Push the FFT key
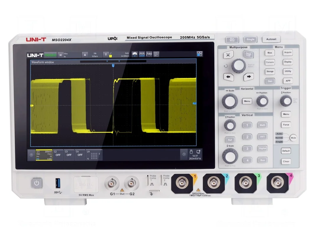 (262, 137)
